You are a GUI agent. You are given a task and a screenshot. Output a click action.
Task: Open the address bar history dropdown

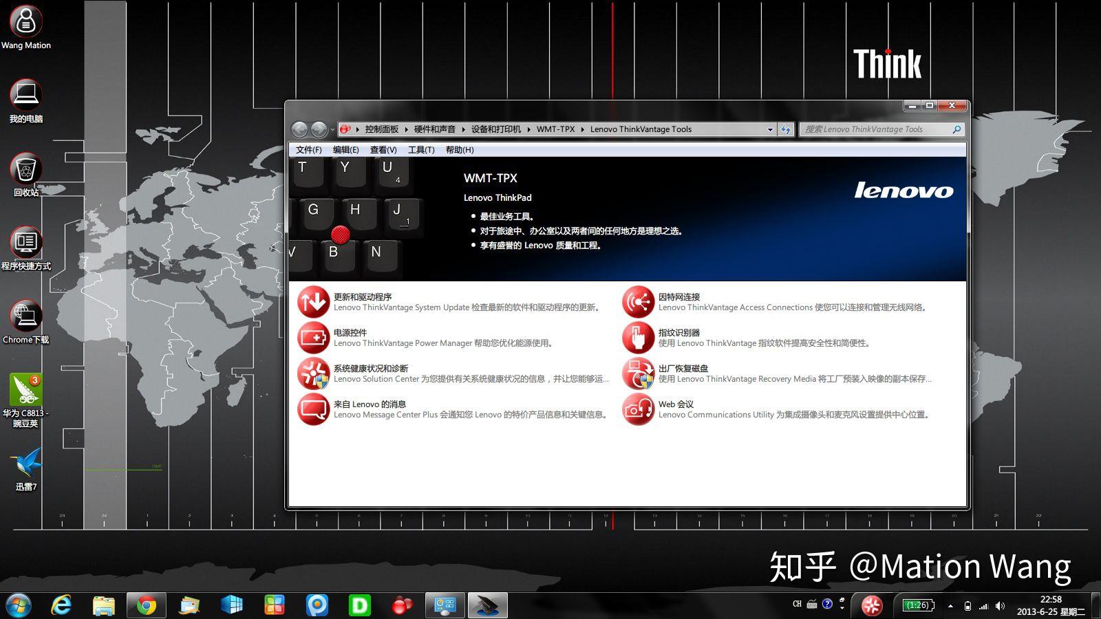[770, 129]
